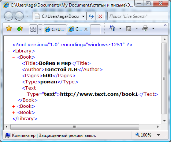Print the page with the printer icon

[145, 28]
